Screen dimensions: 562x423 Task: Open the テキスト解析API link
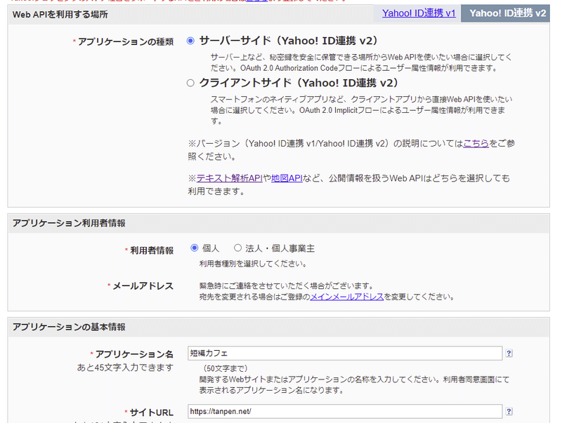[230, 178]
